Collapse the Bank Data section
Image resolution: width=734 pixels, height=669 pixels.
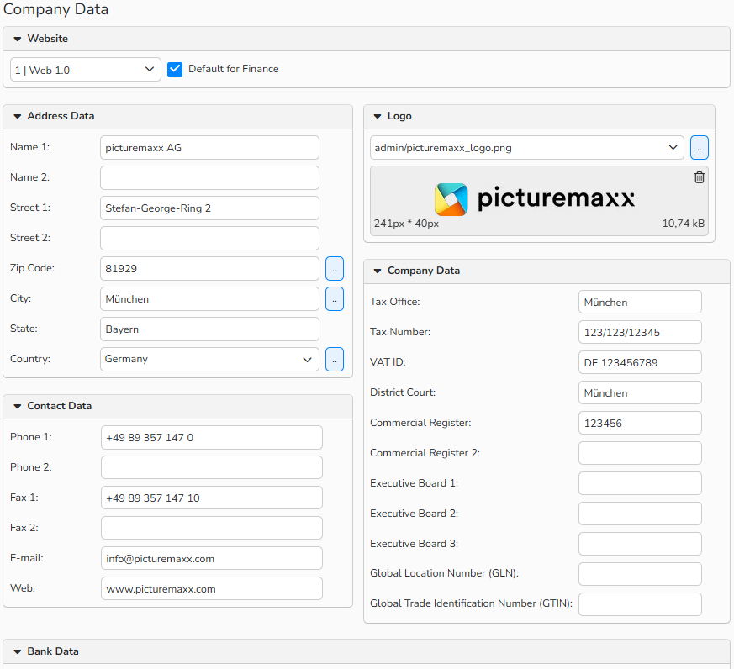pyautogui.click(x=18, y=651)
